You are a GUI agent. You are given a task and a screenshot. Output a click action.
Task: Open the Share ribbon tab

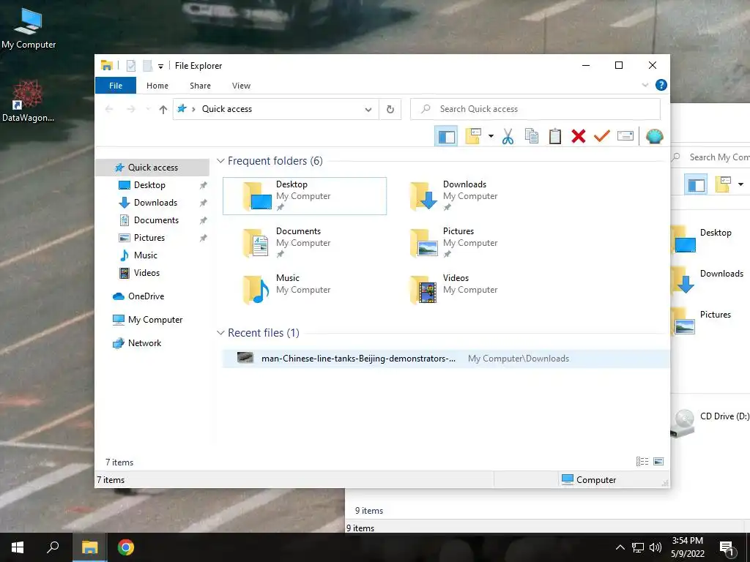pyautogui.click(x=200, y=86)
